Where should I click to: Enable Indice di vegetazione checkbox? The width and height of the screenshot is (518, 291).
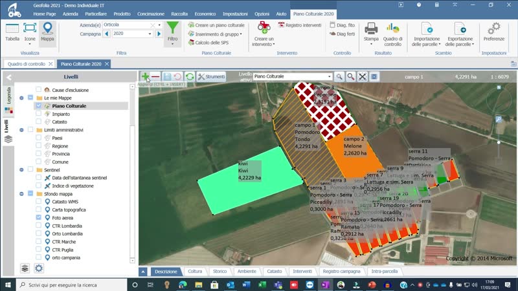tap(39, 186)
